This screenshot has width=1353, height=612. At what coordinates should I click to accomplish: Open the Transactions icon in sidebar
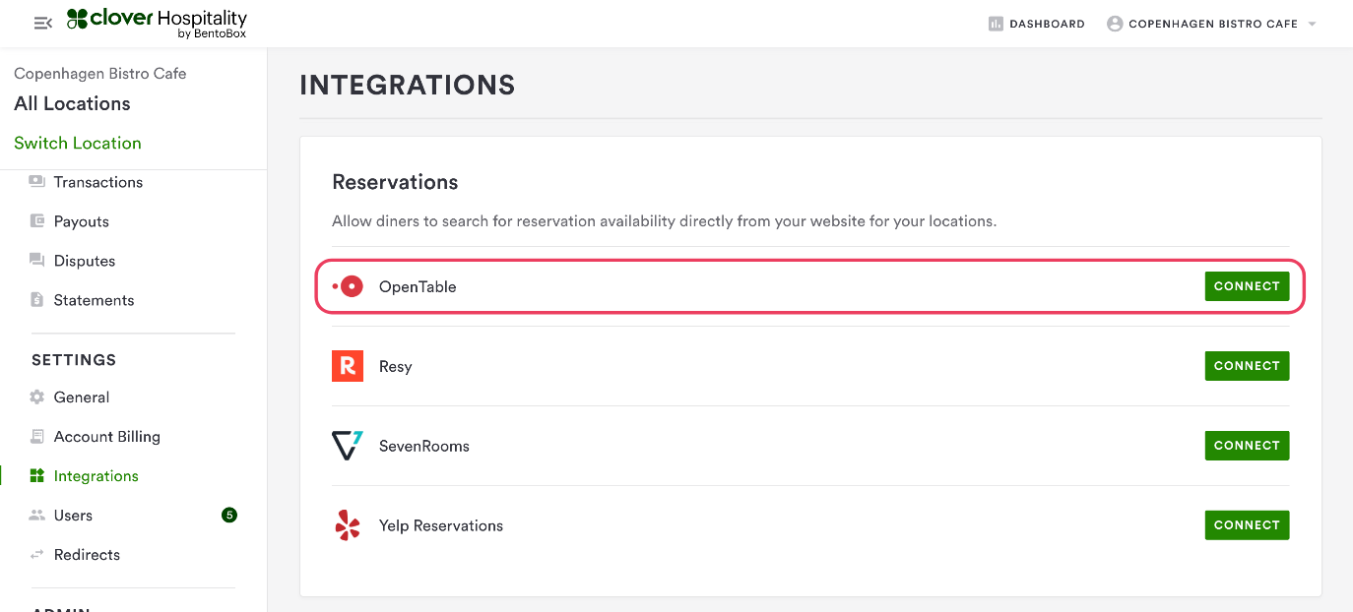coord(37,182)
